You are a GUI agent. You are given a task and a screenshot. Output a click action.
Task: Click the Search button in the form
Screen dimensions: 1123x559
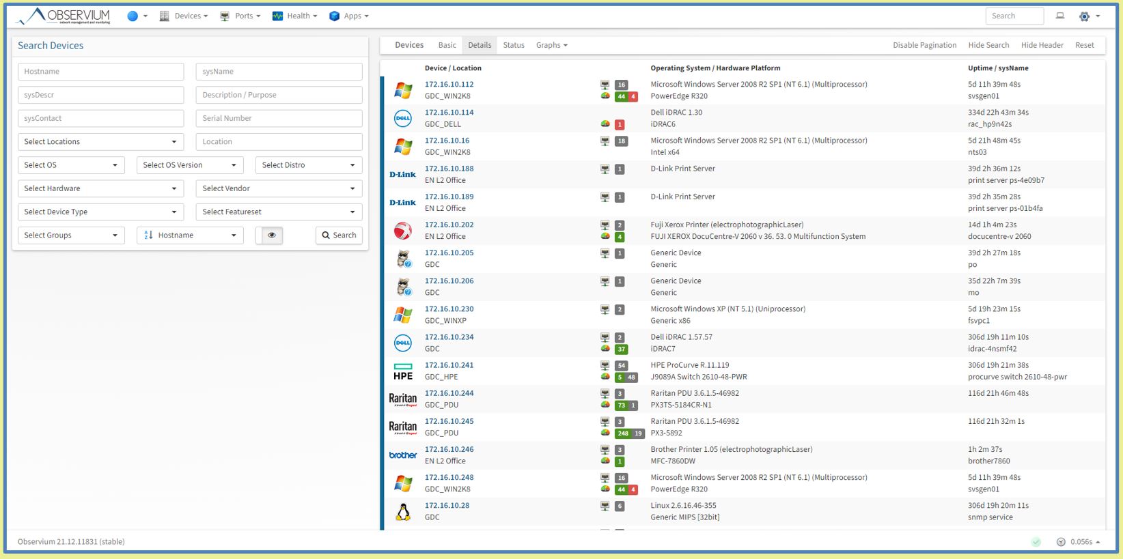[x=339, y=235]
